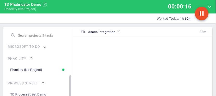This screenshot has height=96, width=216.
Task: Click the Phacility (No Project) header subtitle
Action: pos(20,9)
